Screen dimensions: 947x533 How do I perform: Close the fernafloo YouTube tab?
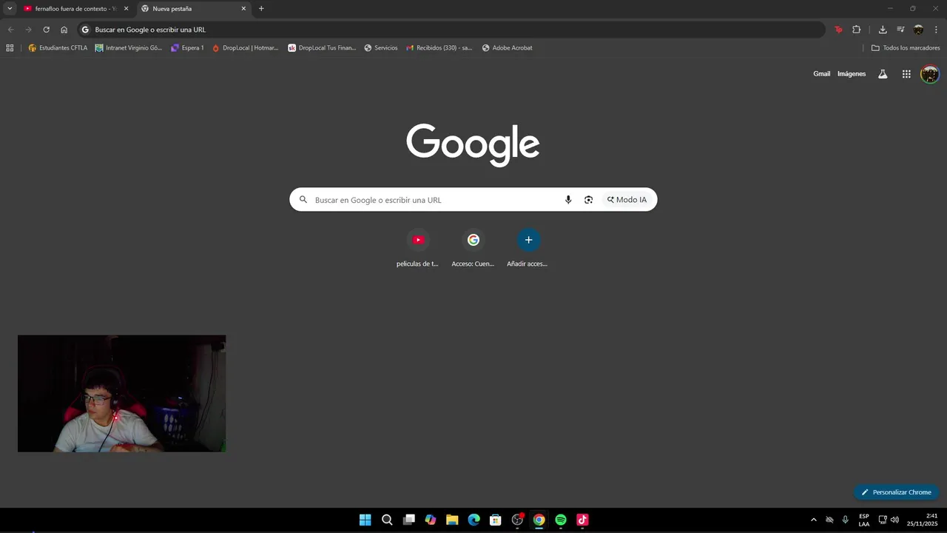126,9
